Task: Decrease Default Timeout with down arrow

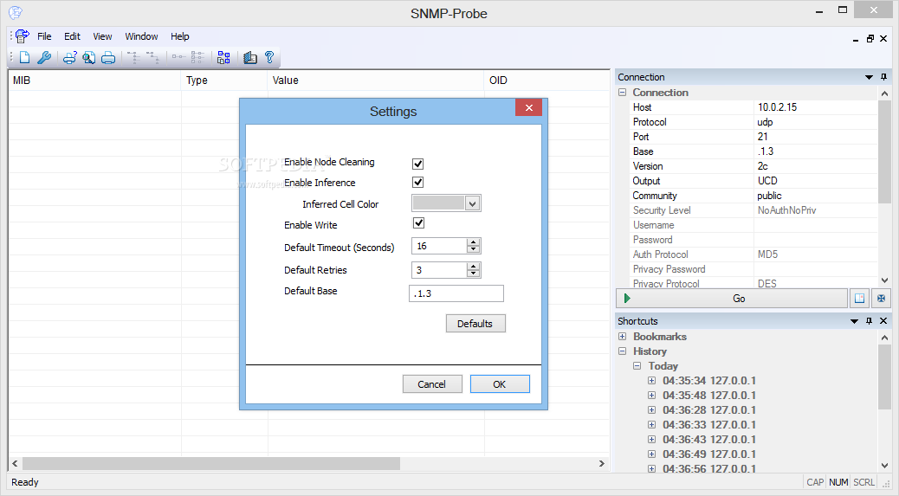Action: 473,249
